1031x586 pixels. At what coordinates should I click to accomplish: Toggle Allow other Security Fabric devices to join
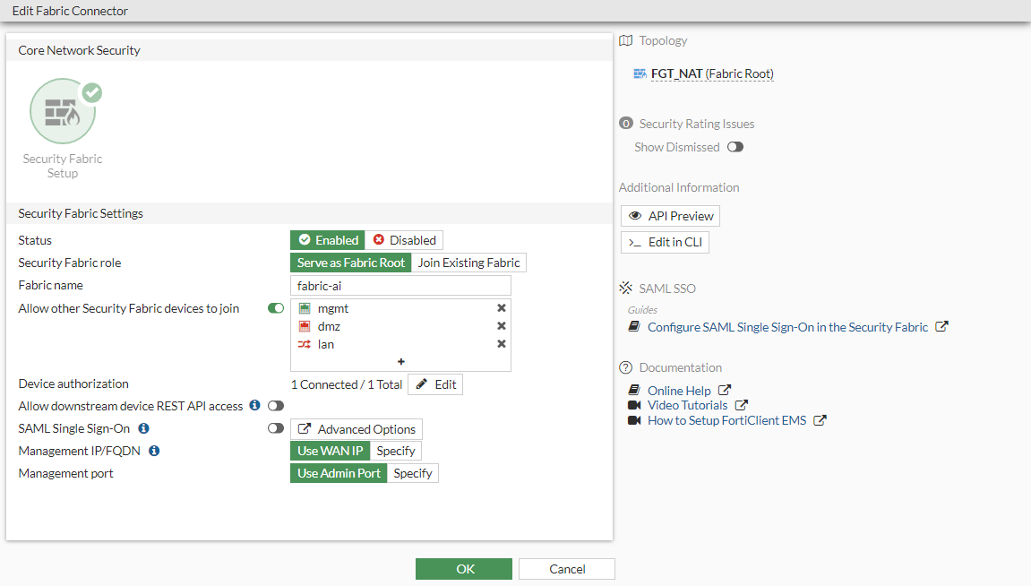[276, 308]
